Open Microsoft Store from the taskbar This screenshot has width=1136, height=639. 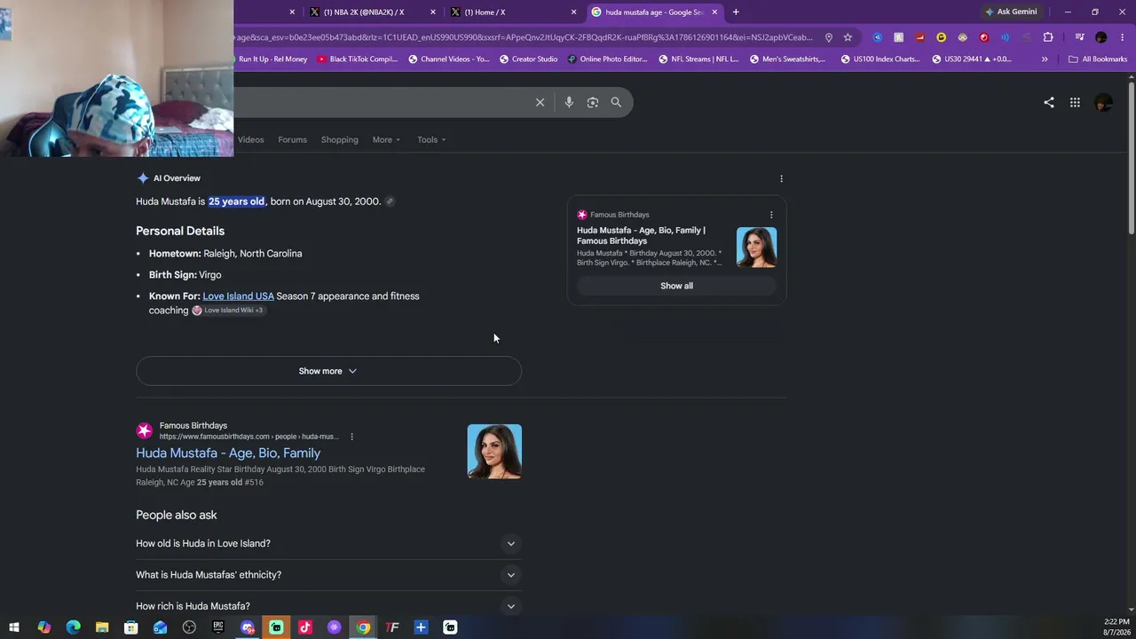click(131, 627)
